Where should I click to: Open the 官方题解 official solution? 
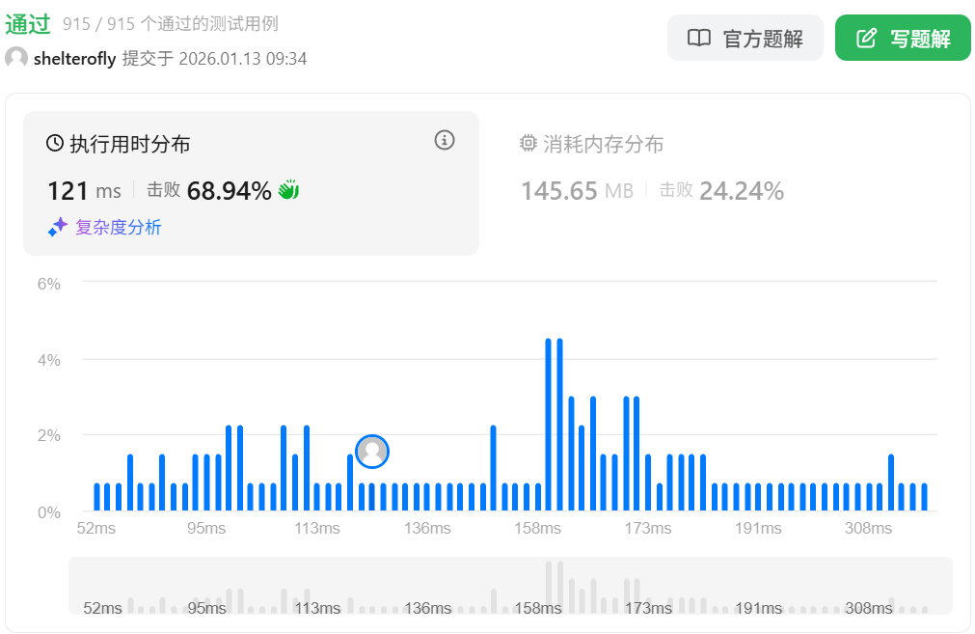(745, 39)
